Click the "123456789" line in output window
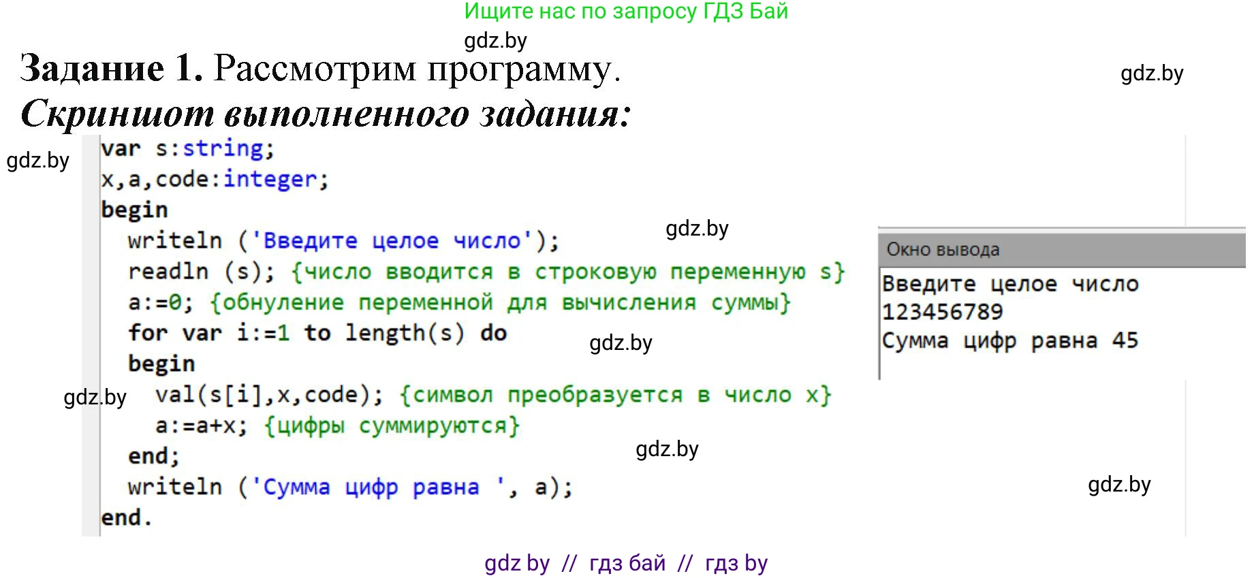Viewport: 1254px width, 578px height. pos(942,312)
